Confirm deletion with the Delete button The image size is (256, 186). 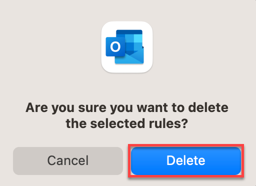coord(186,161)
